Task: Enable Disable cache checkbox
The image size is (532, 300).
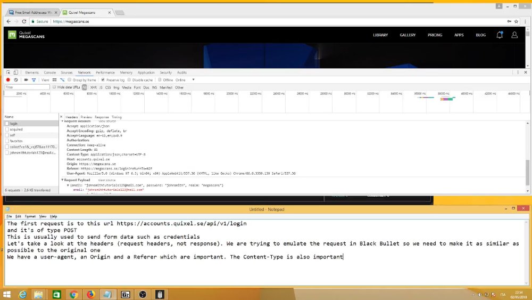Action: (x=129, y=80)
